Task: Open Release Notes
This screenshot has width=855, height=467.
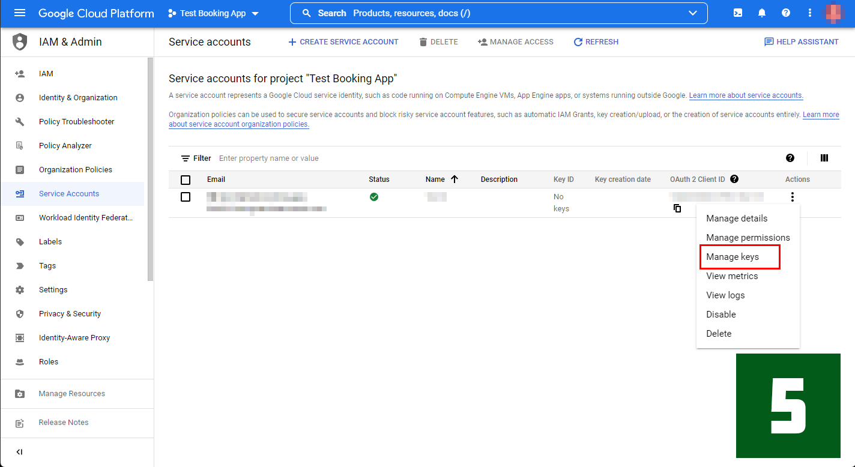Action: click(x=64, y=423)
